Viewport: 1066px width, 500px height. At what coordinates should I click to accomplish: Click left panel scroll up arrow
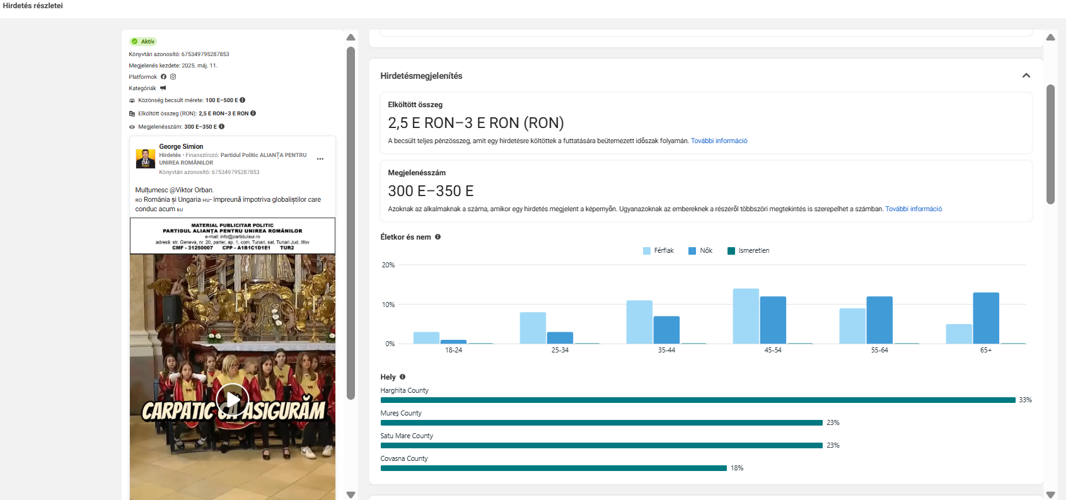point(351,38)
